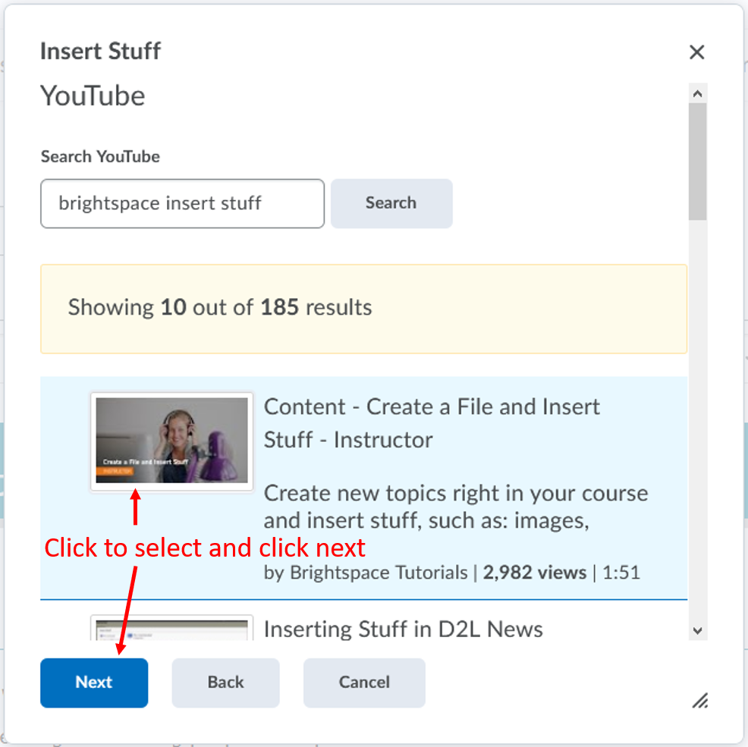Click the scrollbar down arrow
Image resolution: width=748 pixels, height=747 pixels.
697,630
